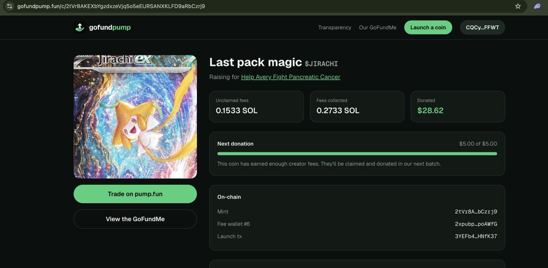Click the $JIRACHI ticker text
548x268 pixels.
coord(321,64)
